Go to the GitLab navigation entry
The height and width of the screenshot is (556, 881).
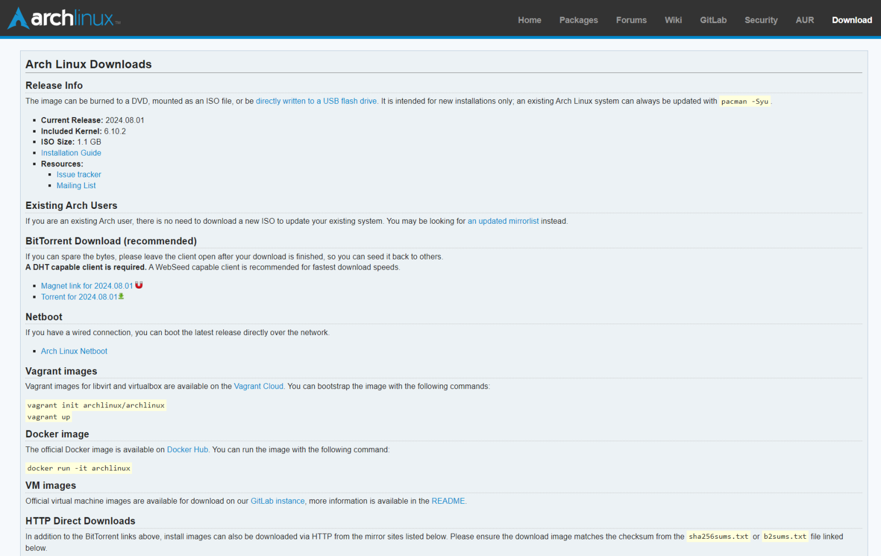coord(713,20)
